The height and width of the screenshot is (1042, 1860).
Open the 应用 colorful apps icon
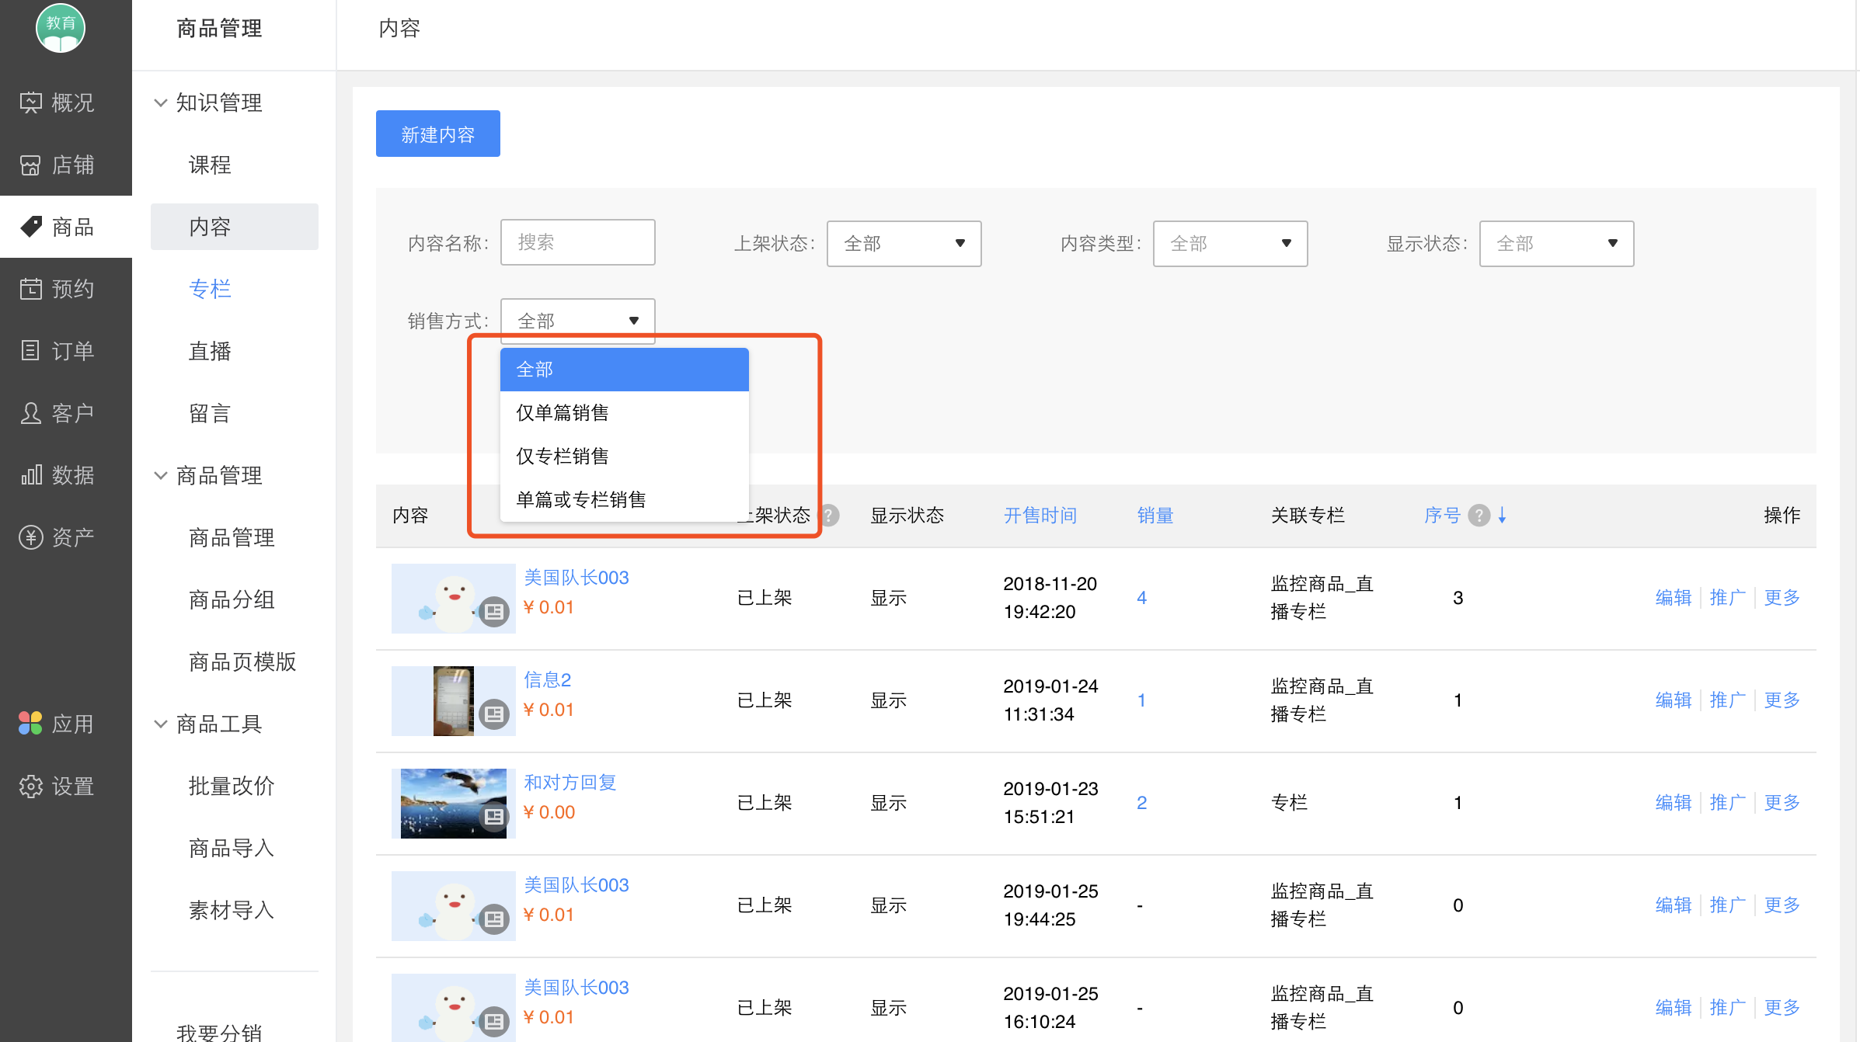pyautogui.click(x=30, y=724)
